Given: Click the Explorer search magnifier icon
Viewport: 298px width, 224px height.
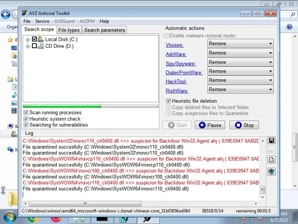Looking at the screenshot, I should click(293, 14).
